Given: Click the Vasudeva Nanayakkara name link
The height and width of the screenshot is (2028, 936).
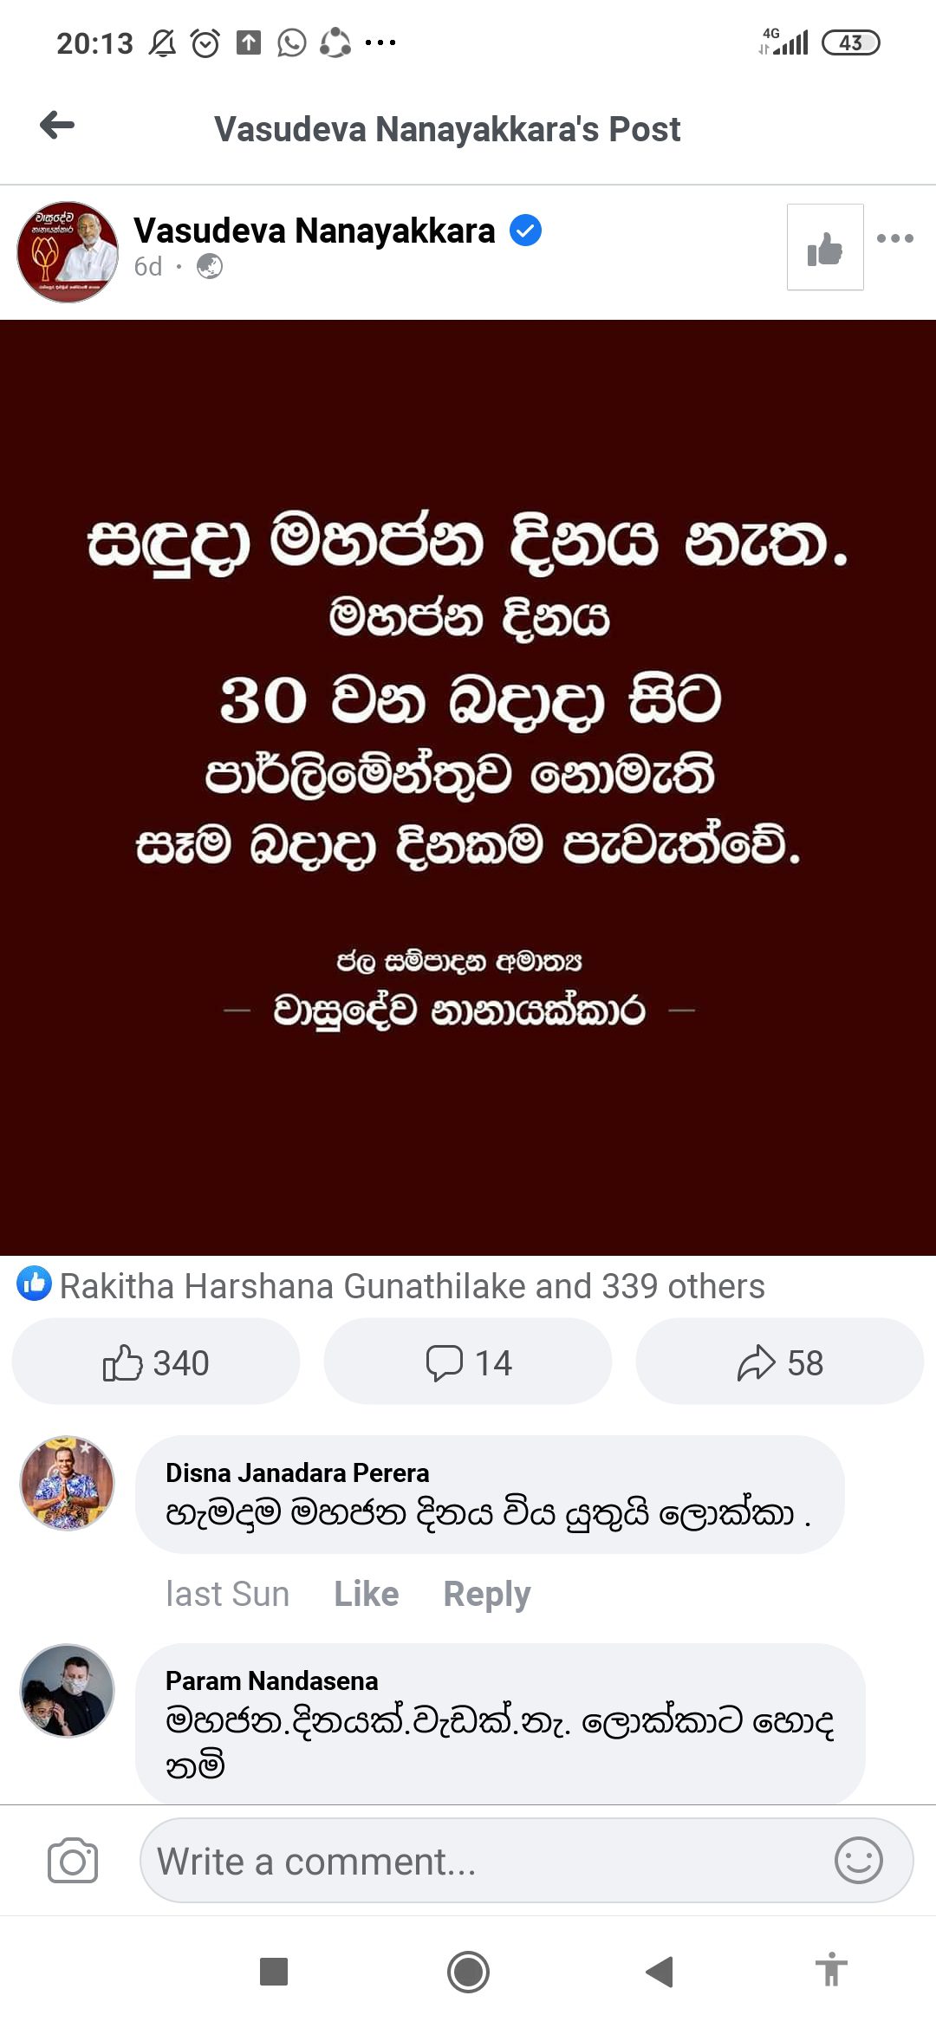Looking at the screenshot, I should [314, 231].
